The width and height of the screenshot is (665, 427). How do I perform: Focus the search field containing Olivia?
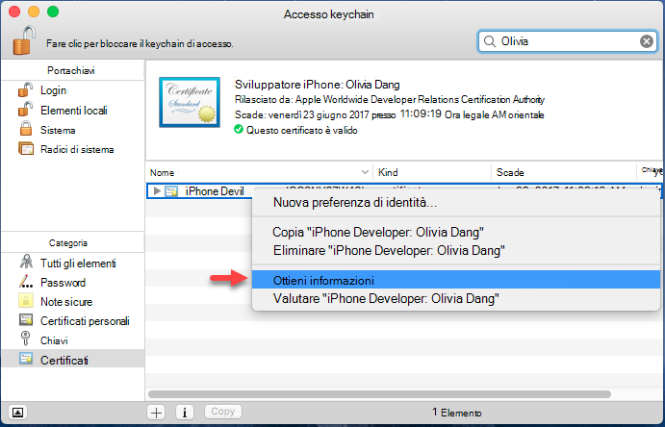pos(569,41)
